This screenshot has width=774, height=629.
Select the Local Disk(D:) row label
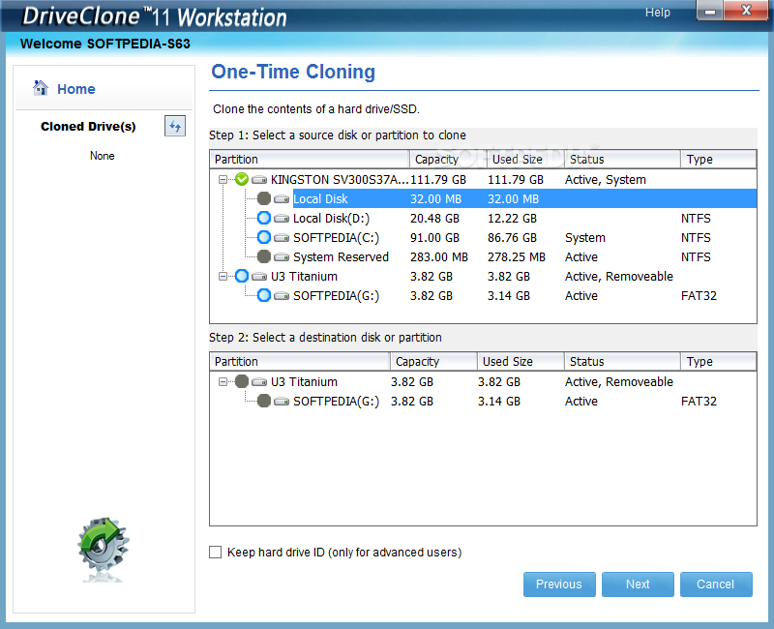(331, 219)
